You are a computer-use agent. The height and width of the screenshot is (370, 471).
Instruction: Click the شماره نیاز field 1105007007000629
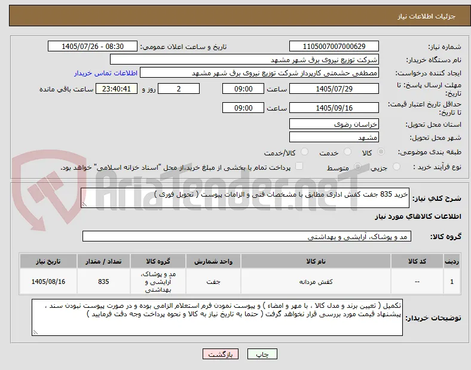coord(334,46)
